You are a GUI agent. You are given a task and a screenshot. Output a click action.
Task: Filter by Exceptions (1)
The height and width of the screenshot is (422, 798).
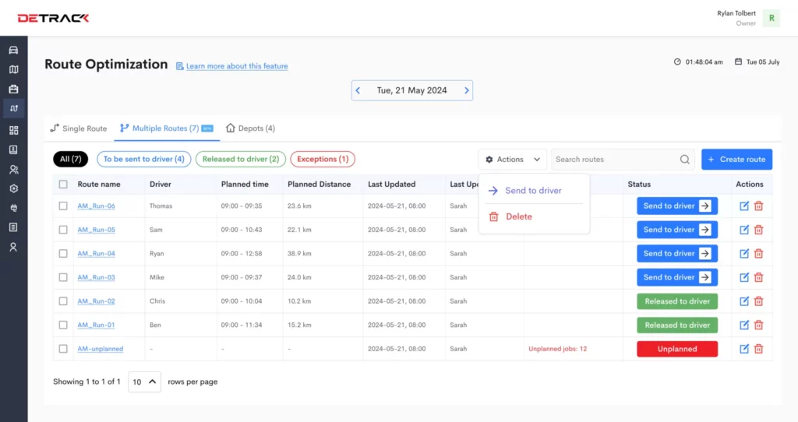pyautogui.click(x=323, y=159)
